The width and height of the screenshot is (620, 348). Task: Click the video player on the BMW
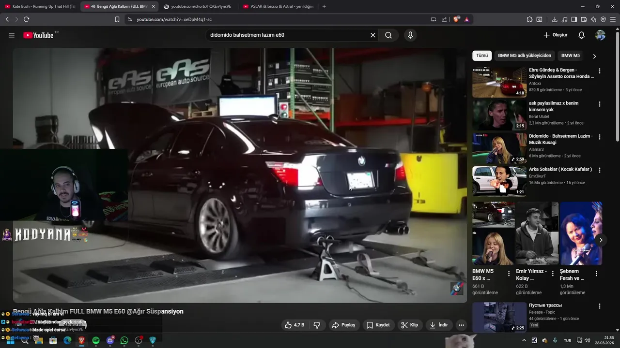tap(240, 175)
